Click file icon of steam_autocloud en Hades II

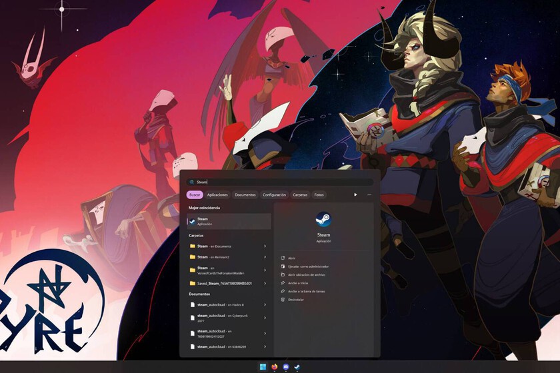click(193, 305)
